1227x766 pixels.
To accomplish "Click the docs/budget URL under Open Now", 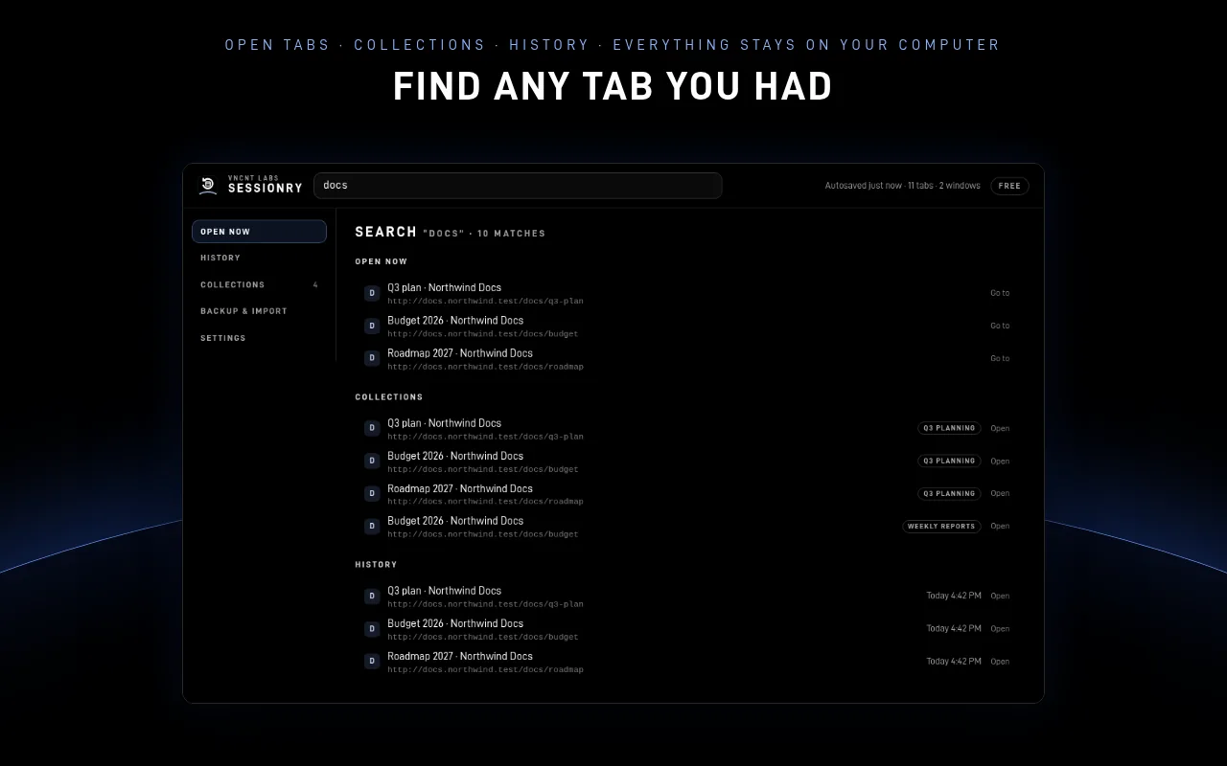I will pyautogui.click(x=482, y=334).
